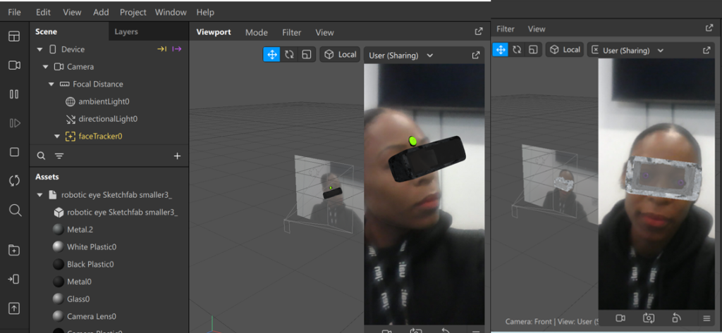Toggle Local coordinates in the right window

click(x=565, y=50)
